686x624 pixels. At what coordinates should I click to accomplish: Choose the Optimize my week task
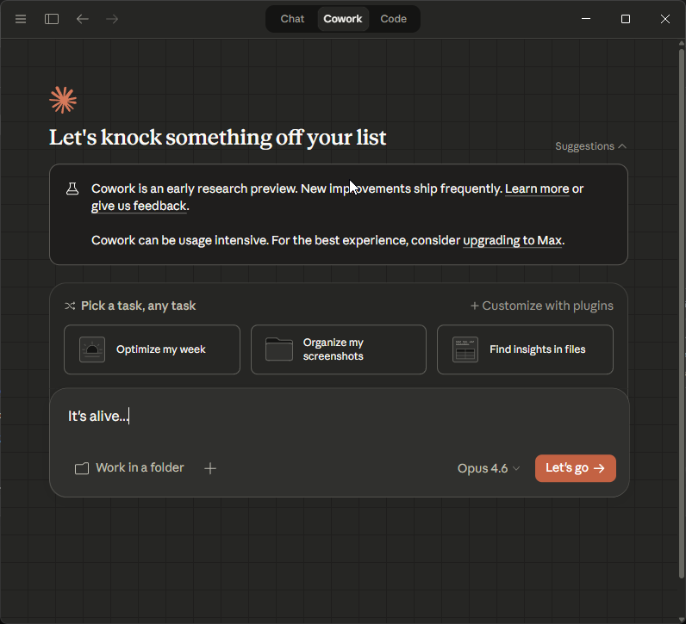pos(152,349)
